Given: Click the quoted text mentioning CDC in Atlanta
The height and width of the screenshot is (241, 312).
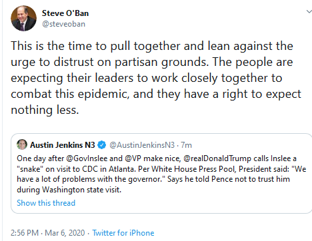Looking at the screenshot, I should pos(161,169).
